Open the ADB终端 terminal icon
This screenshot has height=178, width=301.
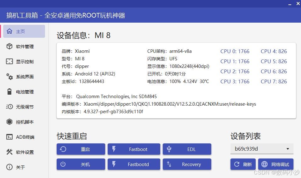click(9, 137)
